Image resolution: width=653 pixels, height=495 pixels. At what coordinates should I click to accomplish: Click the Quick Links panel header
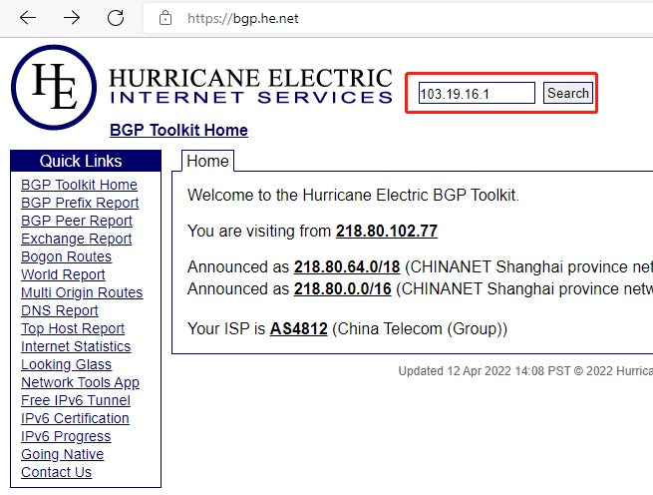coord(86,161)
